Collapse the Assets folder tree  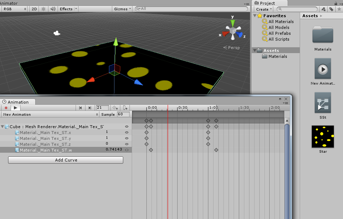click(x=255, y=51)
